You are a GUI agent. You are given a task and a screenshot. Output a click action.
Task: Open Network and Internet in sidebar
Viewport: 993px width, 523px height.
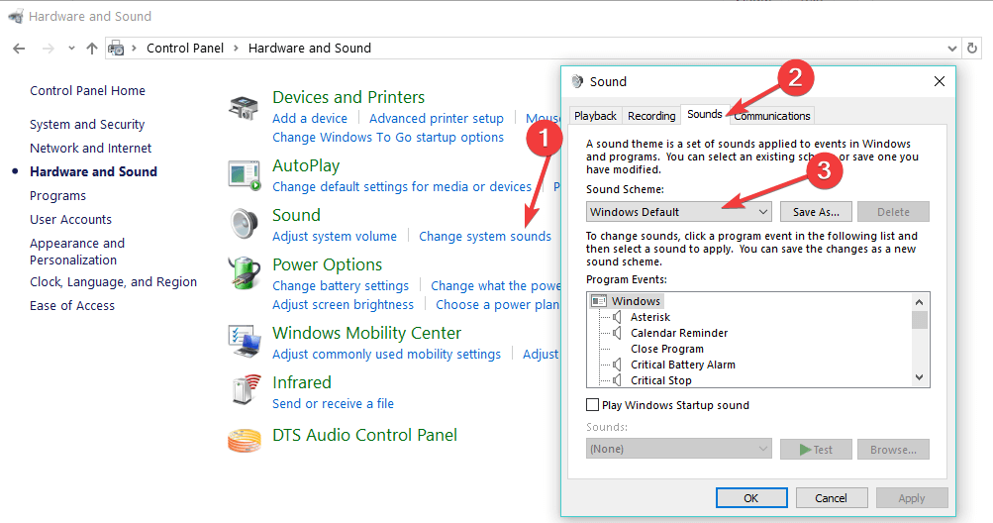pos(90,148)
